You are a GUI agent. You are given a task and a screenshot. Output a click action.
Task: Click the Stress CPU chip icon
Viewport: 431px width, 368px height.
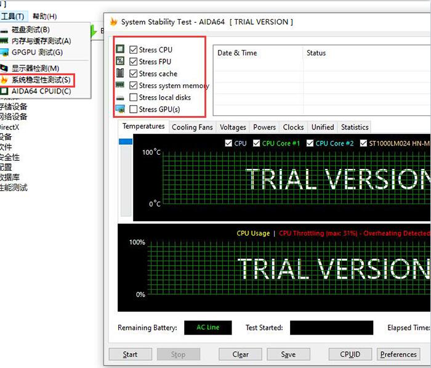(120, 49)
